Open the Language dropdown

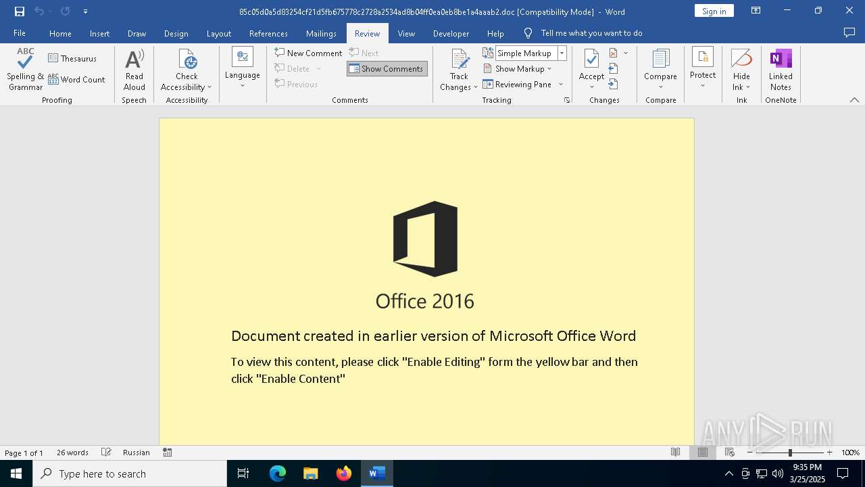(x=243, y=69)
